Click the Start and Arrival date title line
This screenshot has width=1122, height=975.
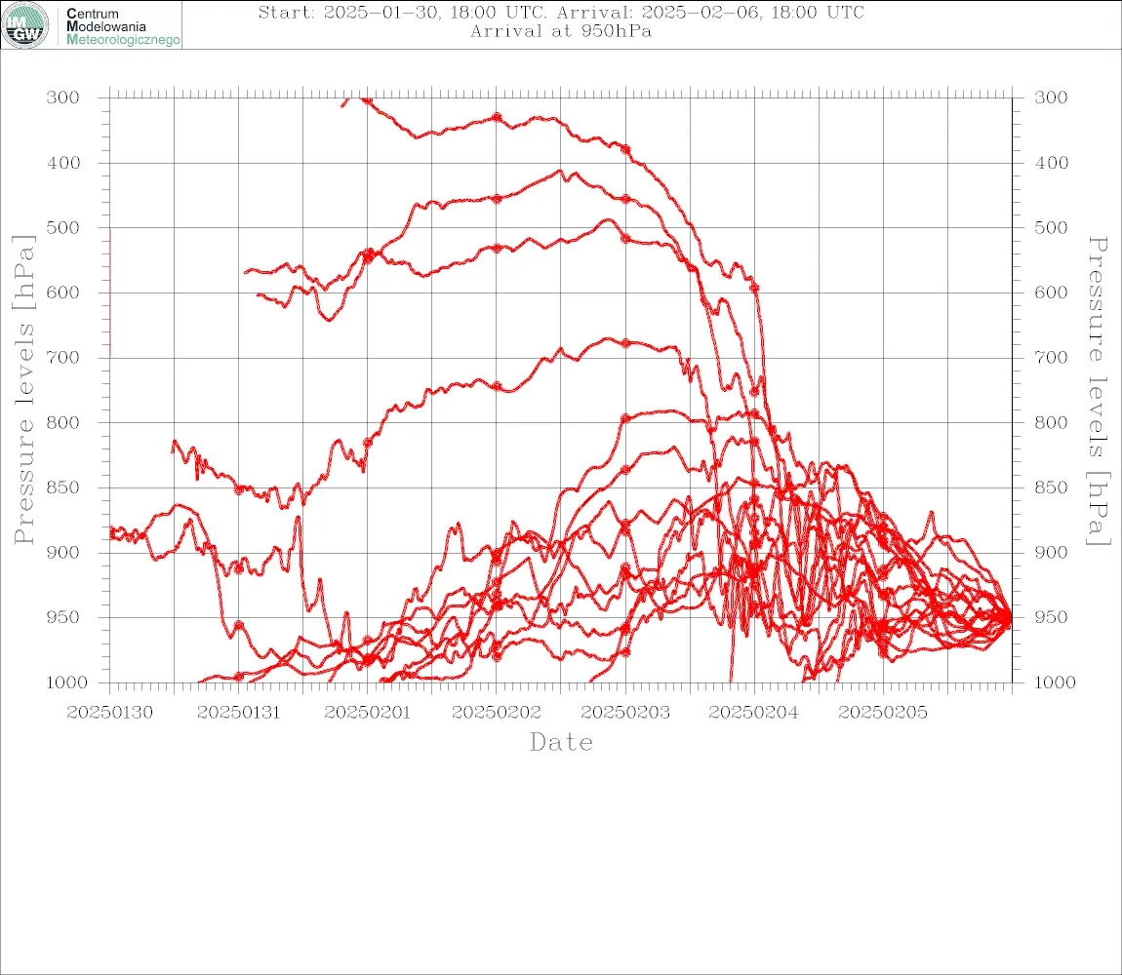point(561,13)
